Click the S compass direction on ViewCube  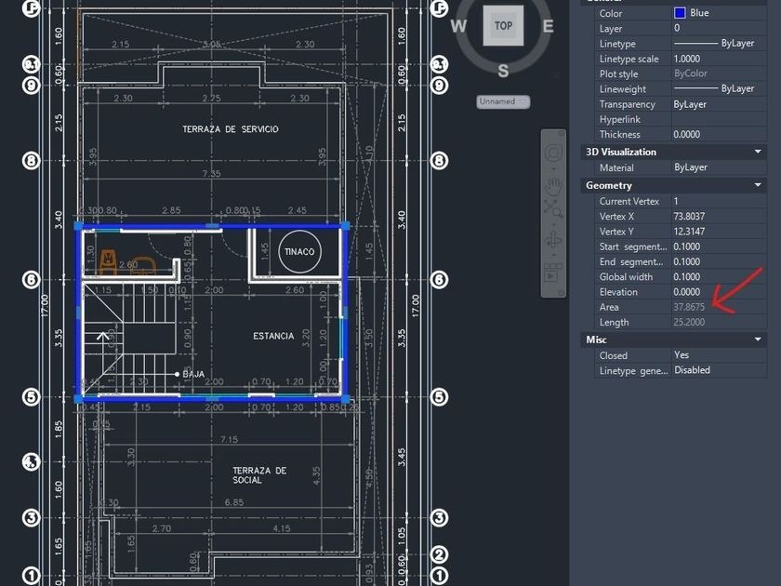(x=503, y=71)
